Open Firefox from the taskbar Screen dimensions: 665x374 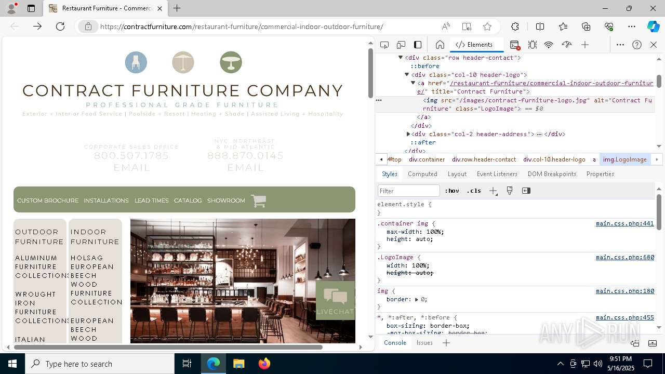point(264,364)
